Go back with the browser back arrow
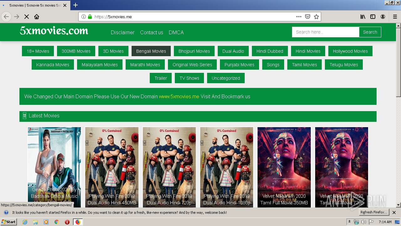Screen dimensions: 401x226 (6, 17)
